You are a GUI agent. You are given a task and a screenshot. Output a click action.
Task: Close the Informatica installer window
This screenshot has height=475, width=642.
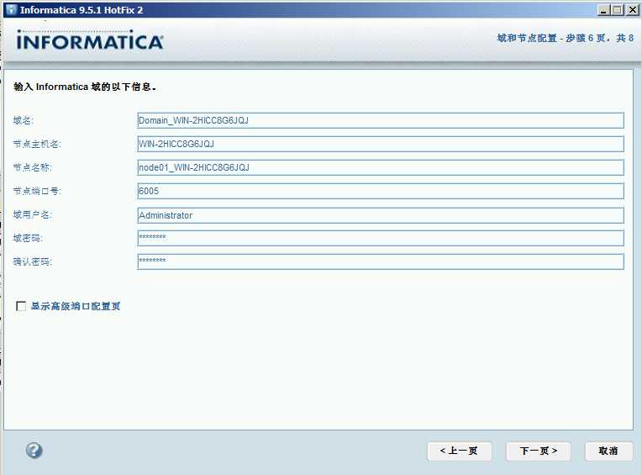tap(632, 10)
